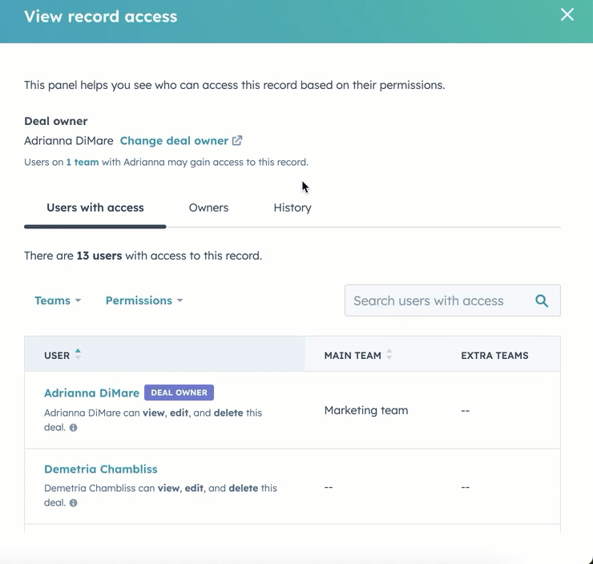
Task: Switch to the History tab
Action: click(x=292, y=207)
